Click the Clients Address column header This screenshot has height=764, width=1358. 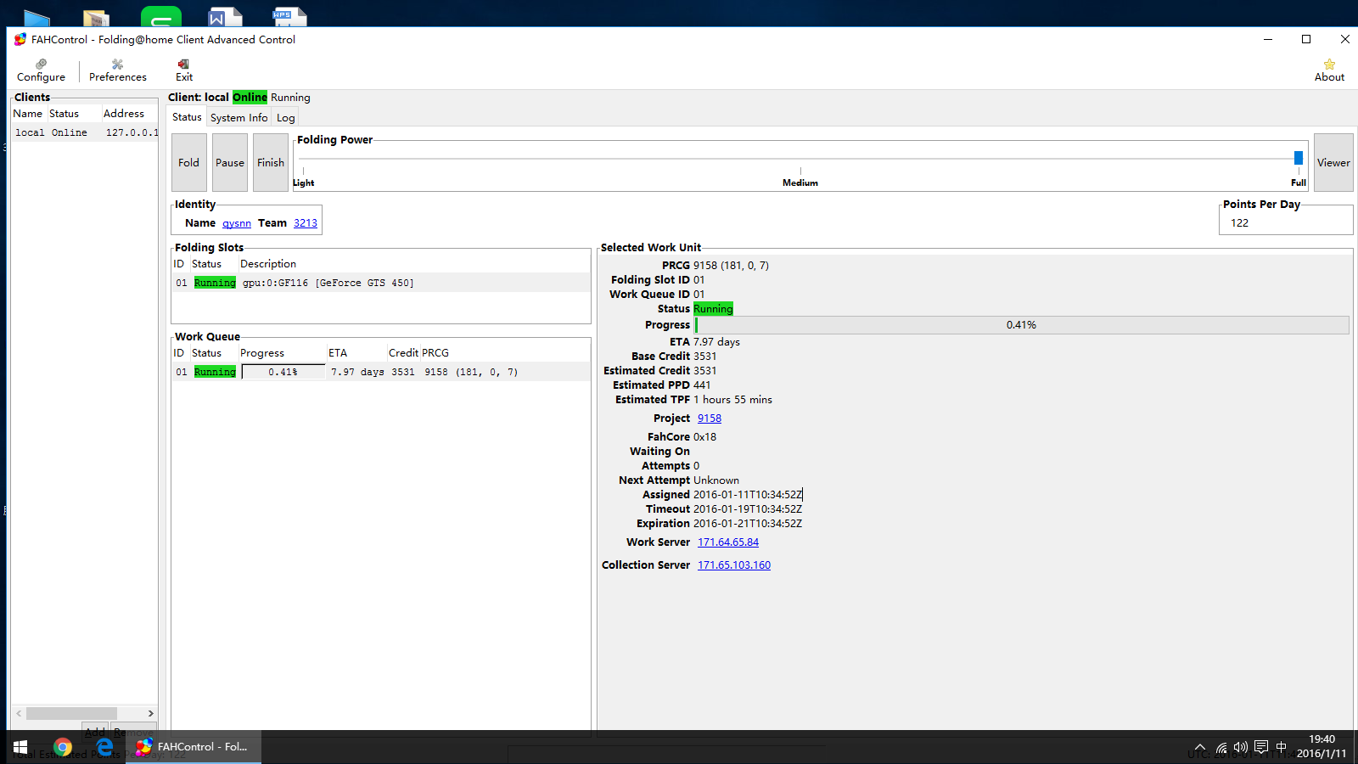(x=129, y=114)
